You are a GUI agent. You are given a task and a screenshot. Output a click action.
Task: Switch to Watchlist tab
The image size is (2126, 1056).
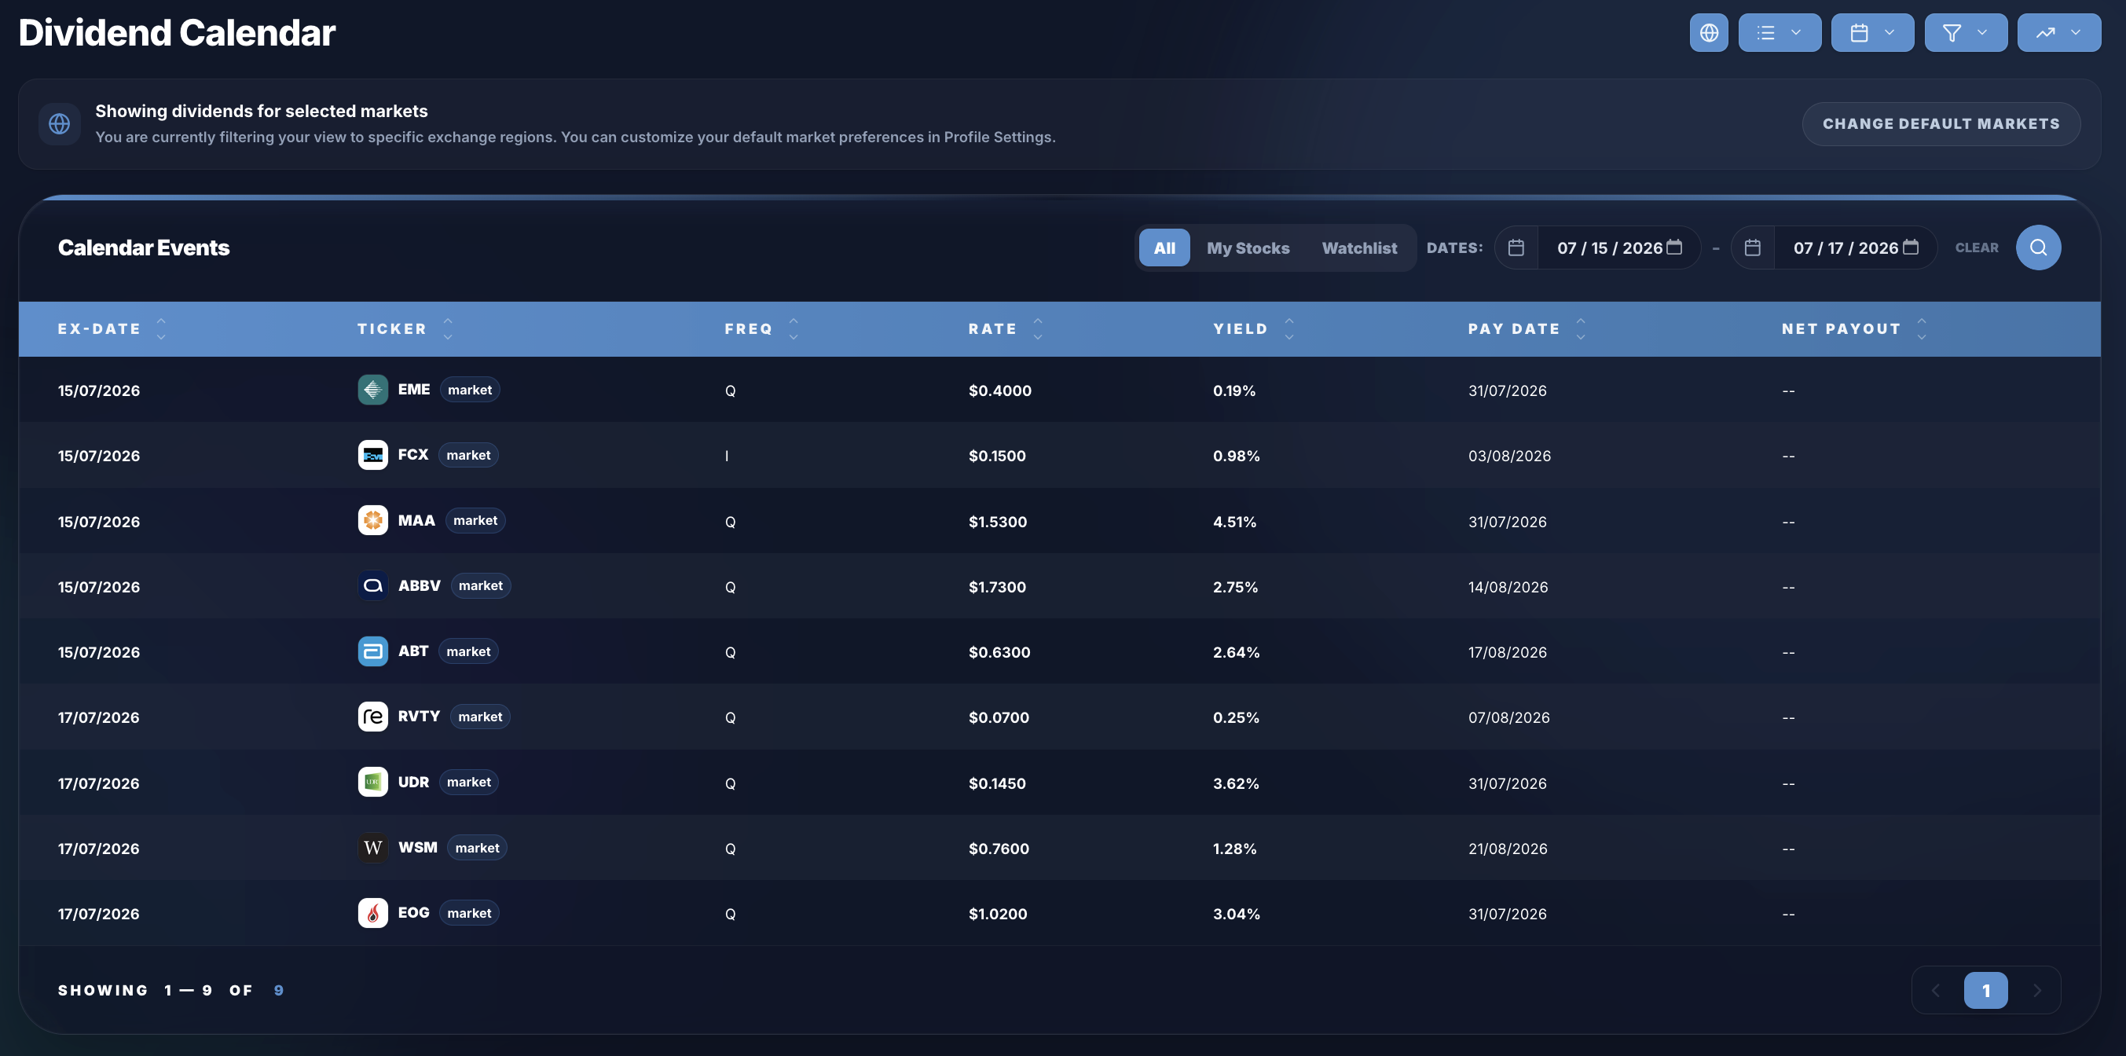tap(1359, 247)
